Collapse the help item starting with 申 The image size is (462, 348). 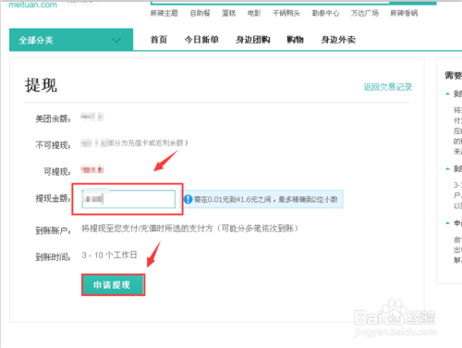(448, 223)
